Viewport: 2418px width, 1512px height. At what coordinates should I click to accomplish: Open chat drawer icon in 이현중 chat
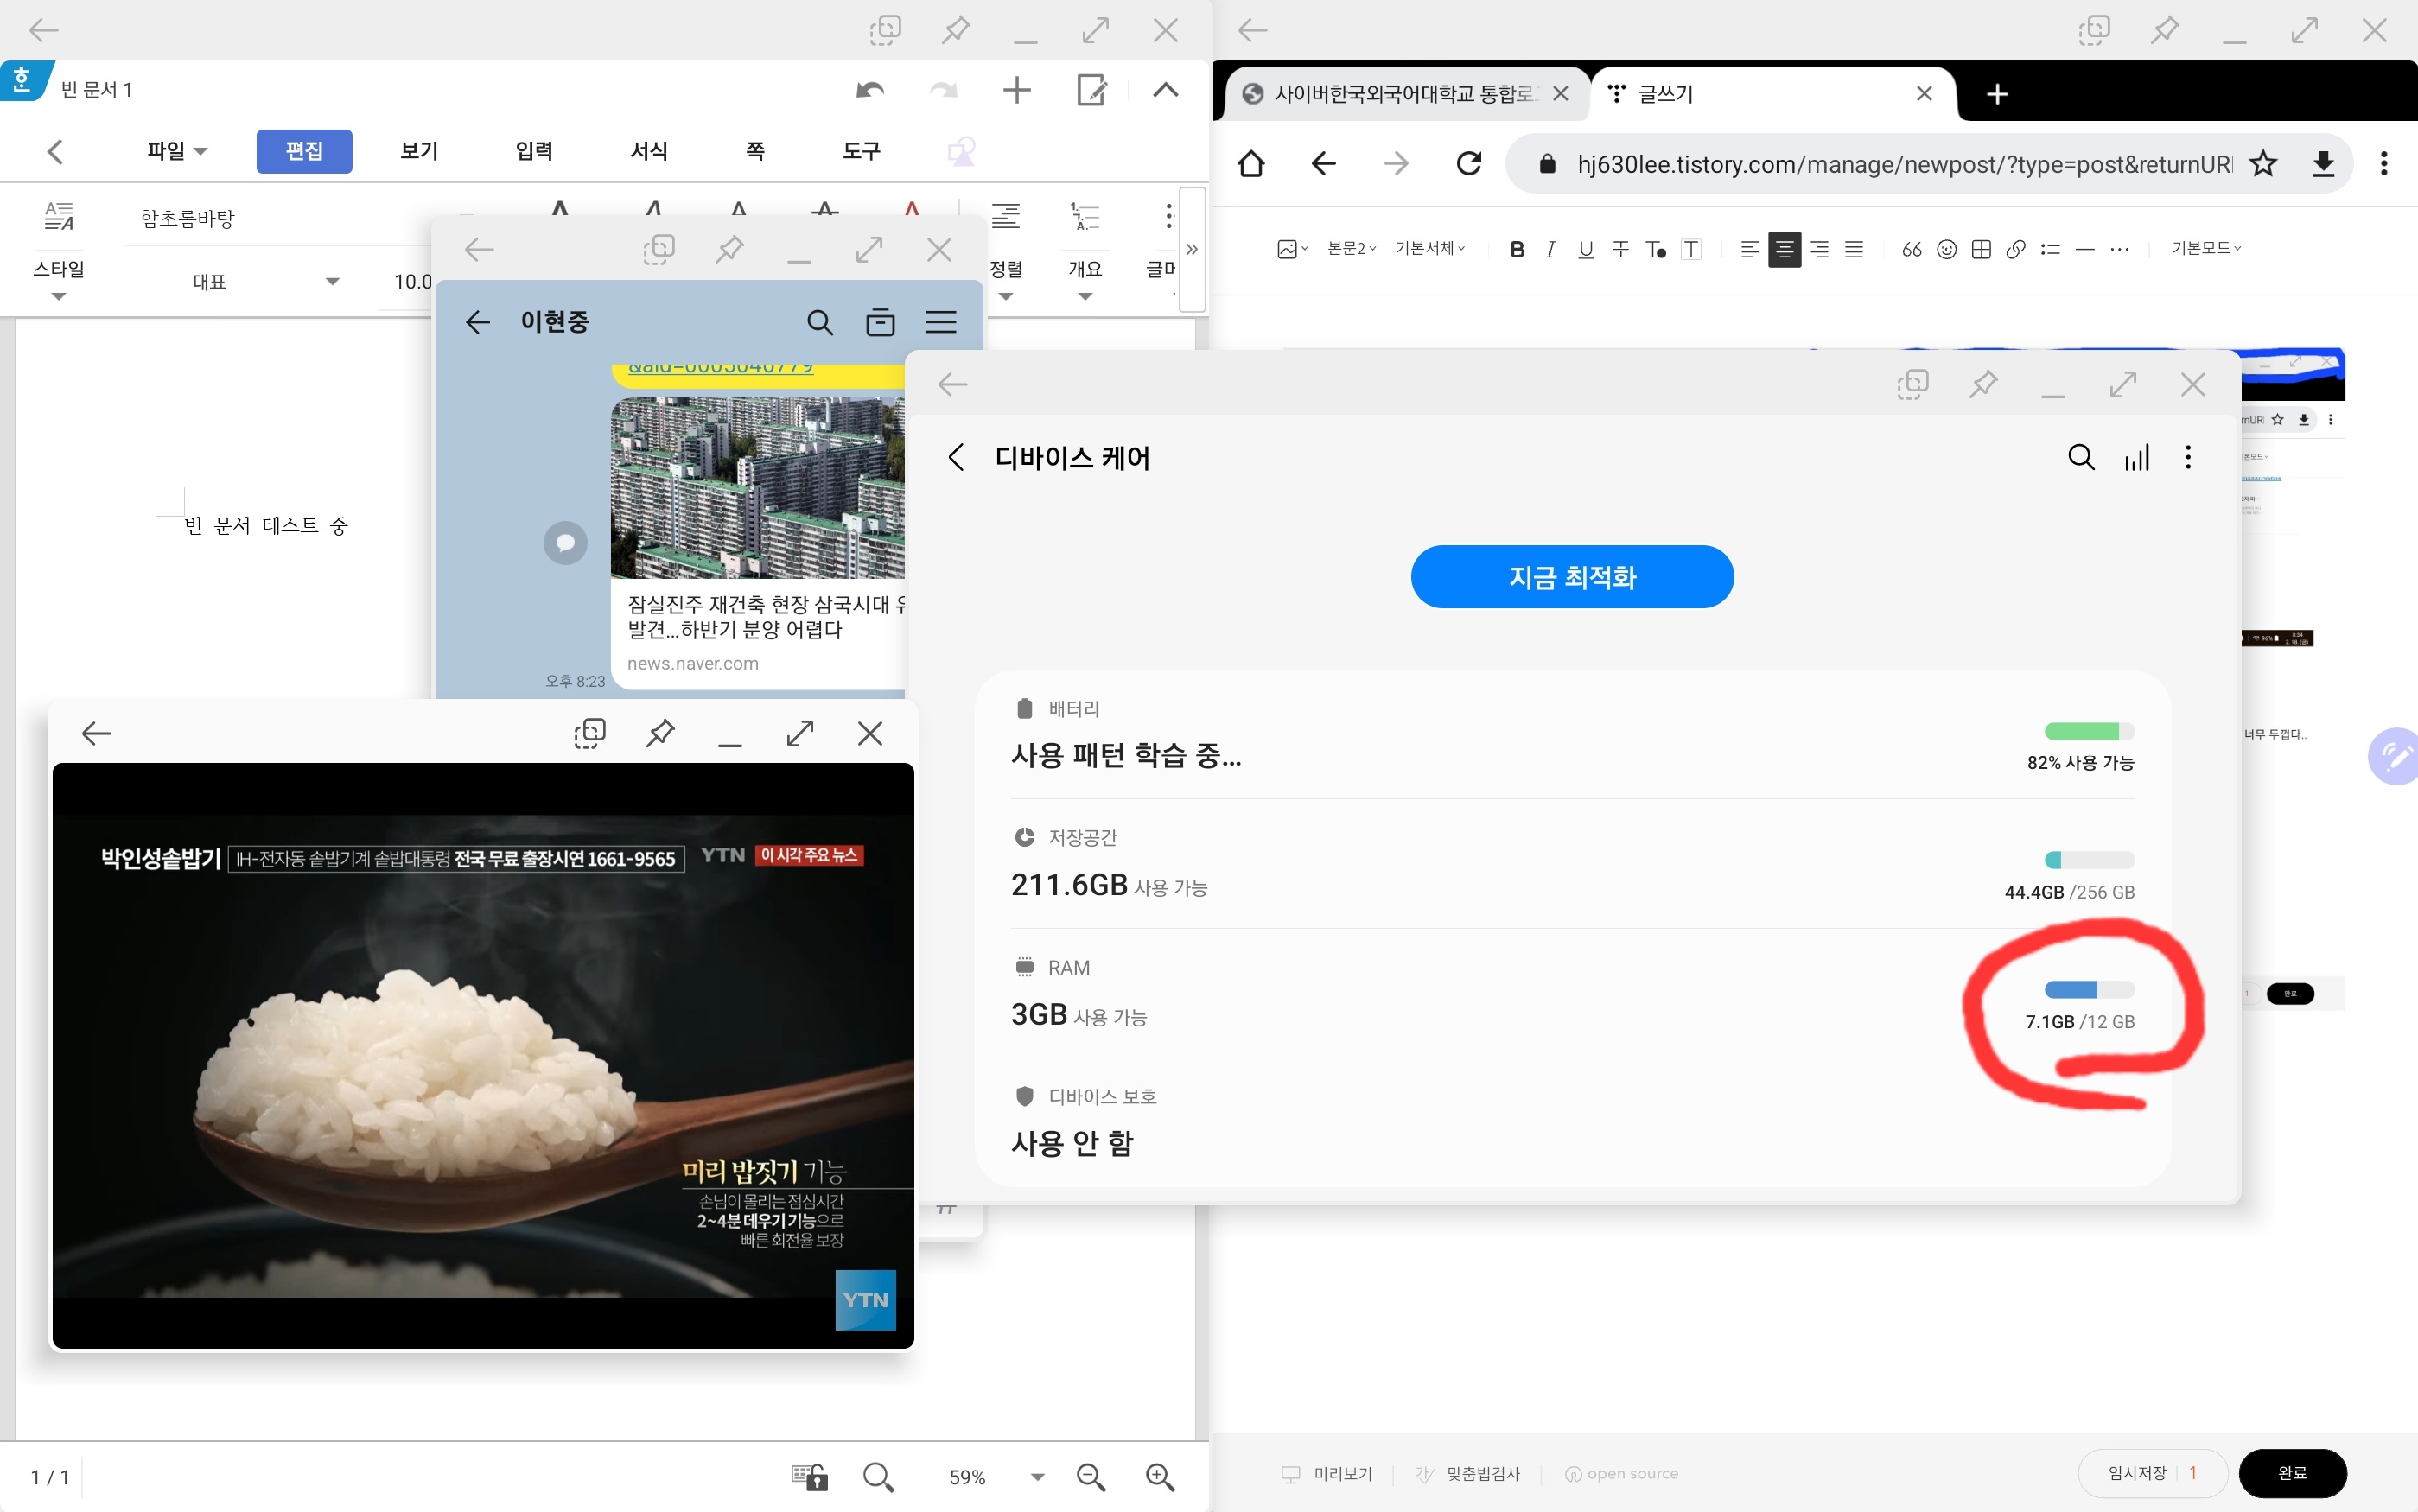pos(880,322)
